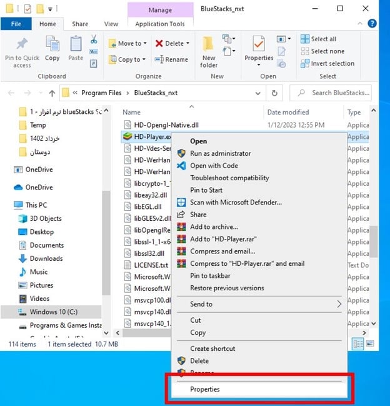Click the Rename ribbon button
Screen dimensions: 390x406
(x=171, y=59)
